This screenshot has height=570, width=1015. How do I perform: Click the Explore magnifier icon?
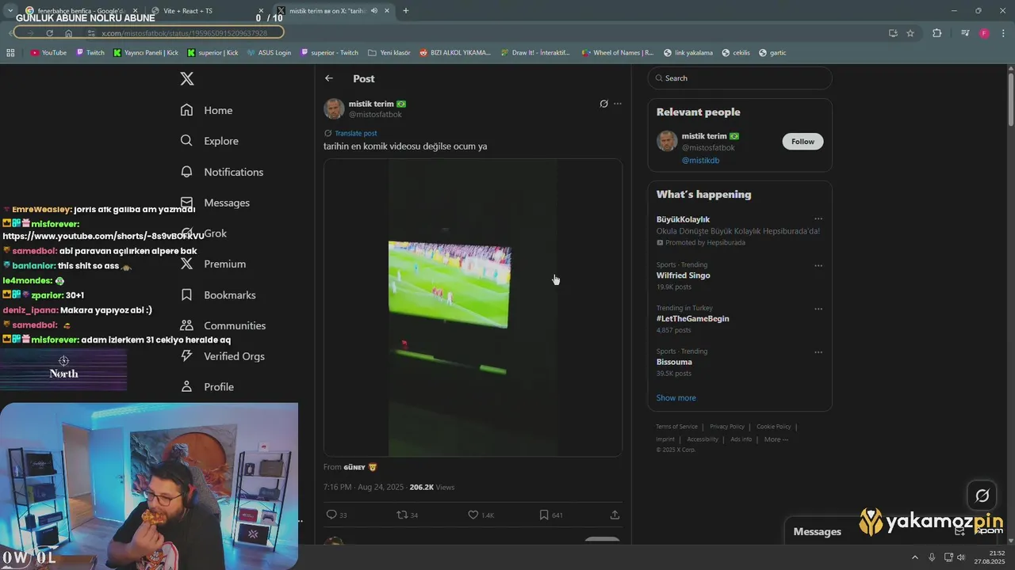186,141
